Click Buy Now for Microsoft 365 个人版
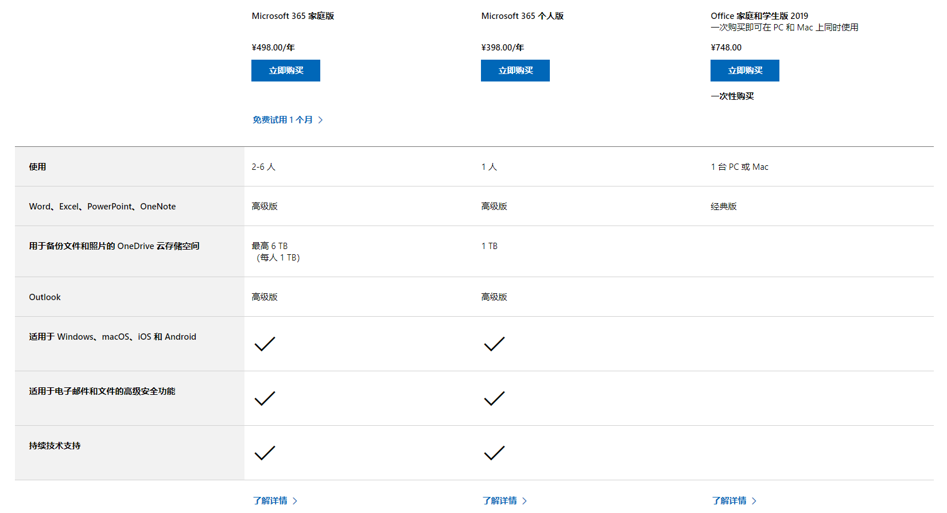 [x=515, y=71]
